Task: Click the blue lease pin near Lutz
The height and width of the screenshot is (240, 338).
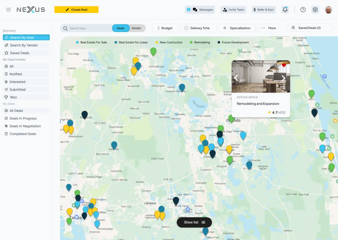Action: pos(69,187)
